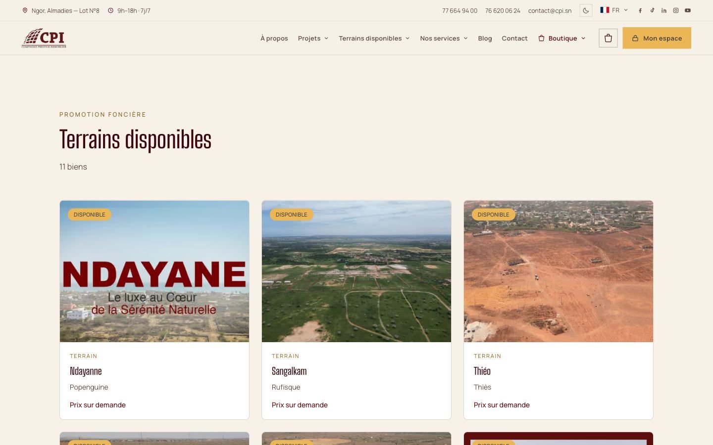Open the Mon espace button
Image resolution: width=713 pixels, height=445 pixels.
[x=657, y=38]
